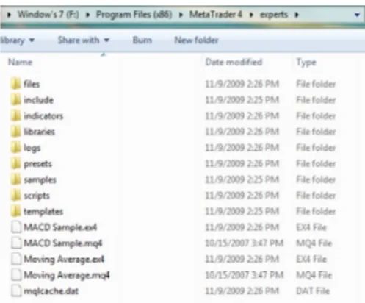Select the scripts folder name
Viewport: 365px width, 303px height.
37,196
